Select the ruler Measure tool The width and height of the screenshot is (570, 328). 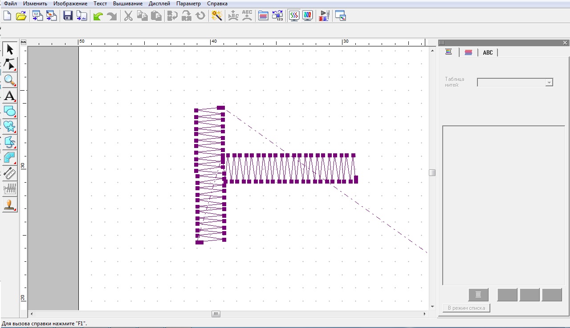click(10, 173)
